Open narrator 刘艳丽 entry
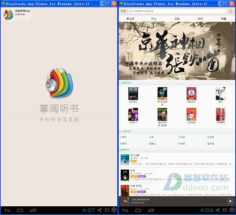The height and width of the screenshot is (215, 236). point(191,144)
